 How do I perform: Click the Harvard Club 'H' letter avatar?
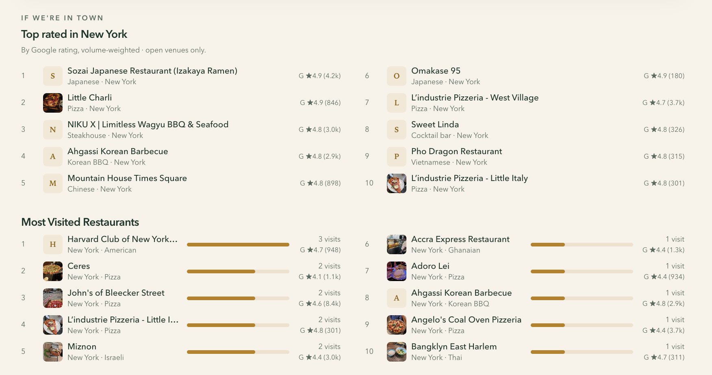pos(53,244)
